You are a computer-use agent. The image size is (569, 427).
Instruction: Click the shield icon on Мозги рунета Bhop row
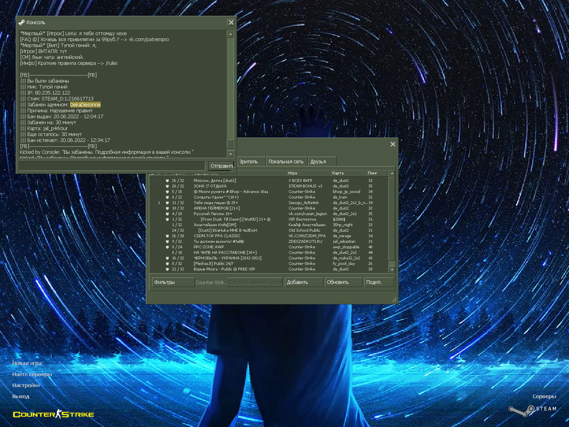pos(168,192)
